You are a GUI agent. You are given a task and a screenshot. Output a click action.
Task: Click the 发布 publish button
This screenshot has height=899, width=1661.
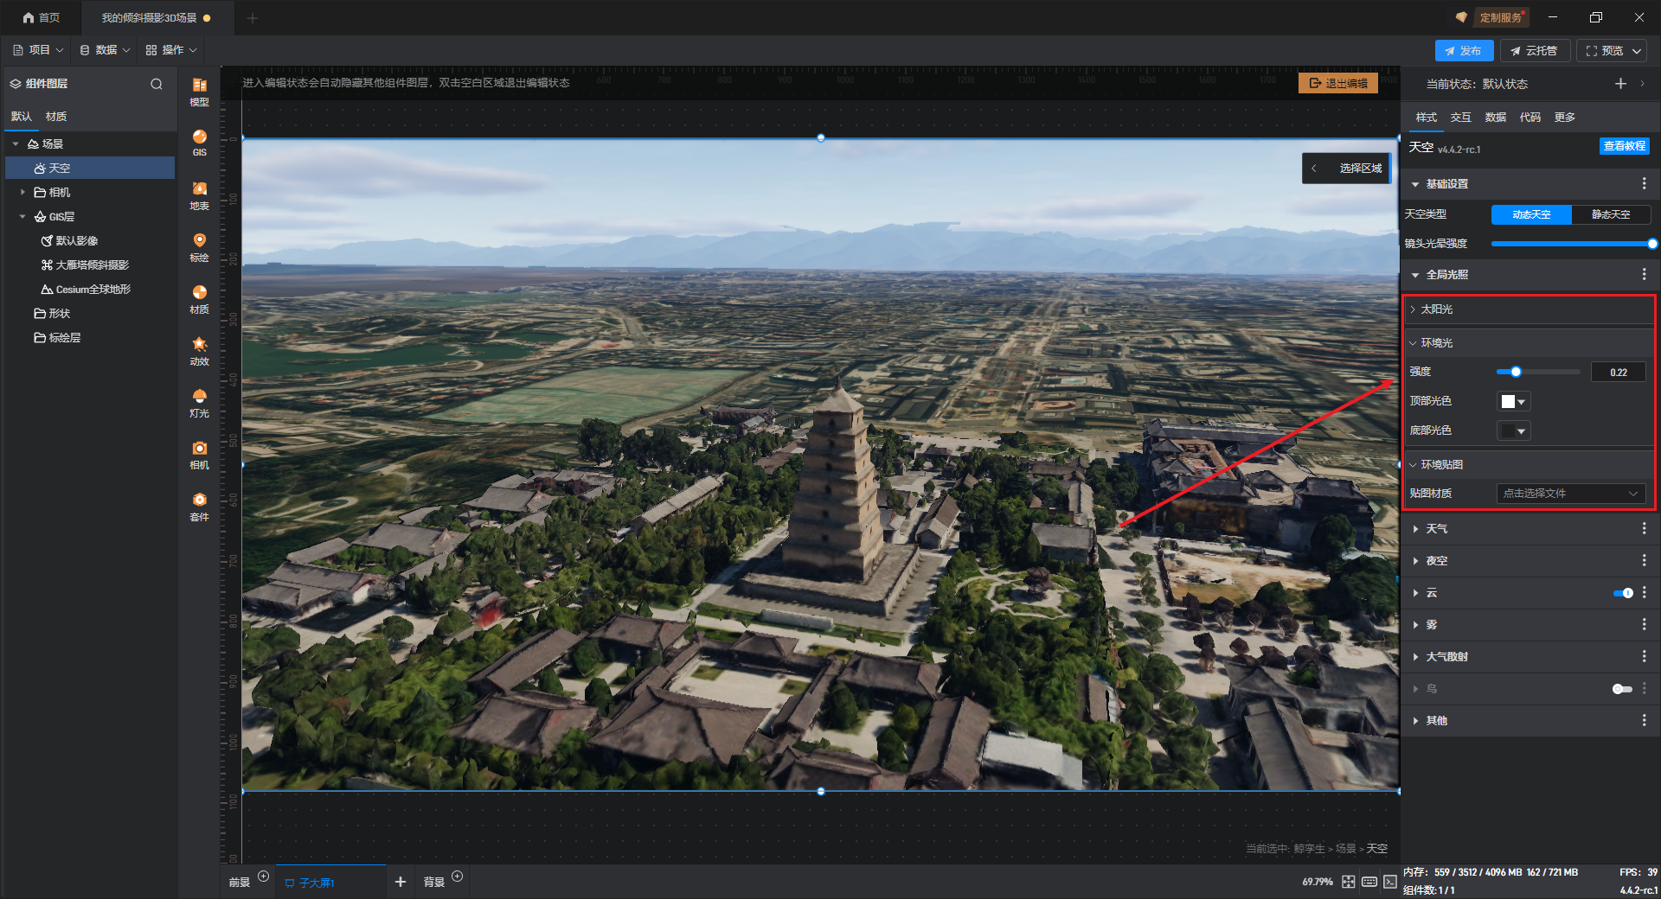1464,51
